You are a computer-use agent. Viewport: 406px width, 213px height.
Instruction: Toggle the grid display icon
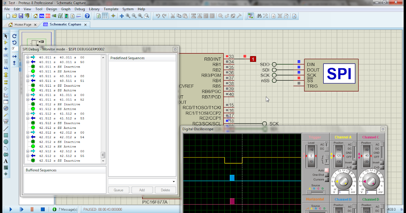[105, 16]
